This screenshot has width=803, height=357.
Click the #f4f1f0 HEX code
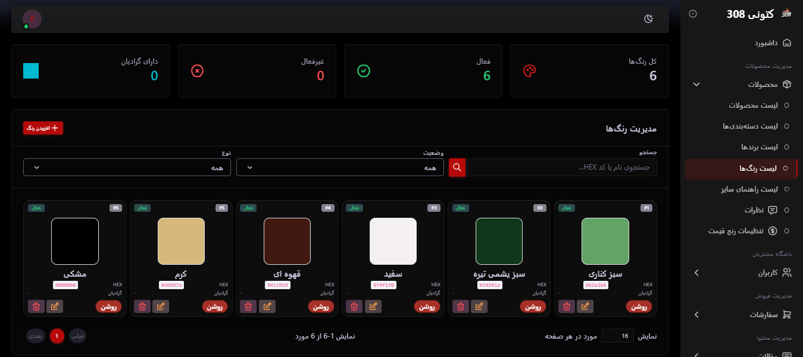(384, 285)
